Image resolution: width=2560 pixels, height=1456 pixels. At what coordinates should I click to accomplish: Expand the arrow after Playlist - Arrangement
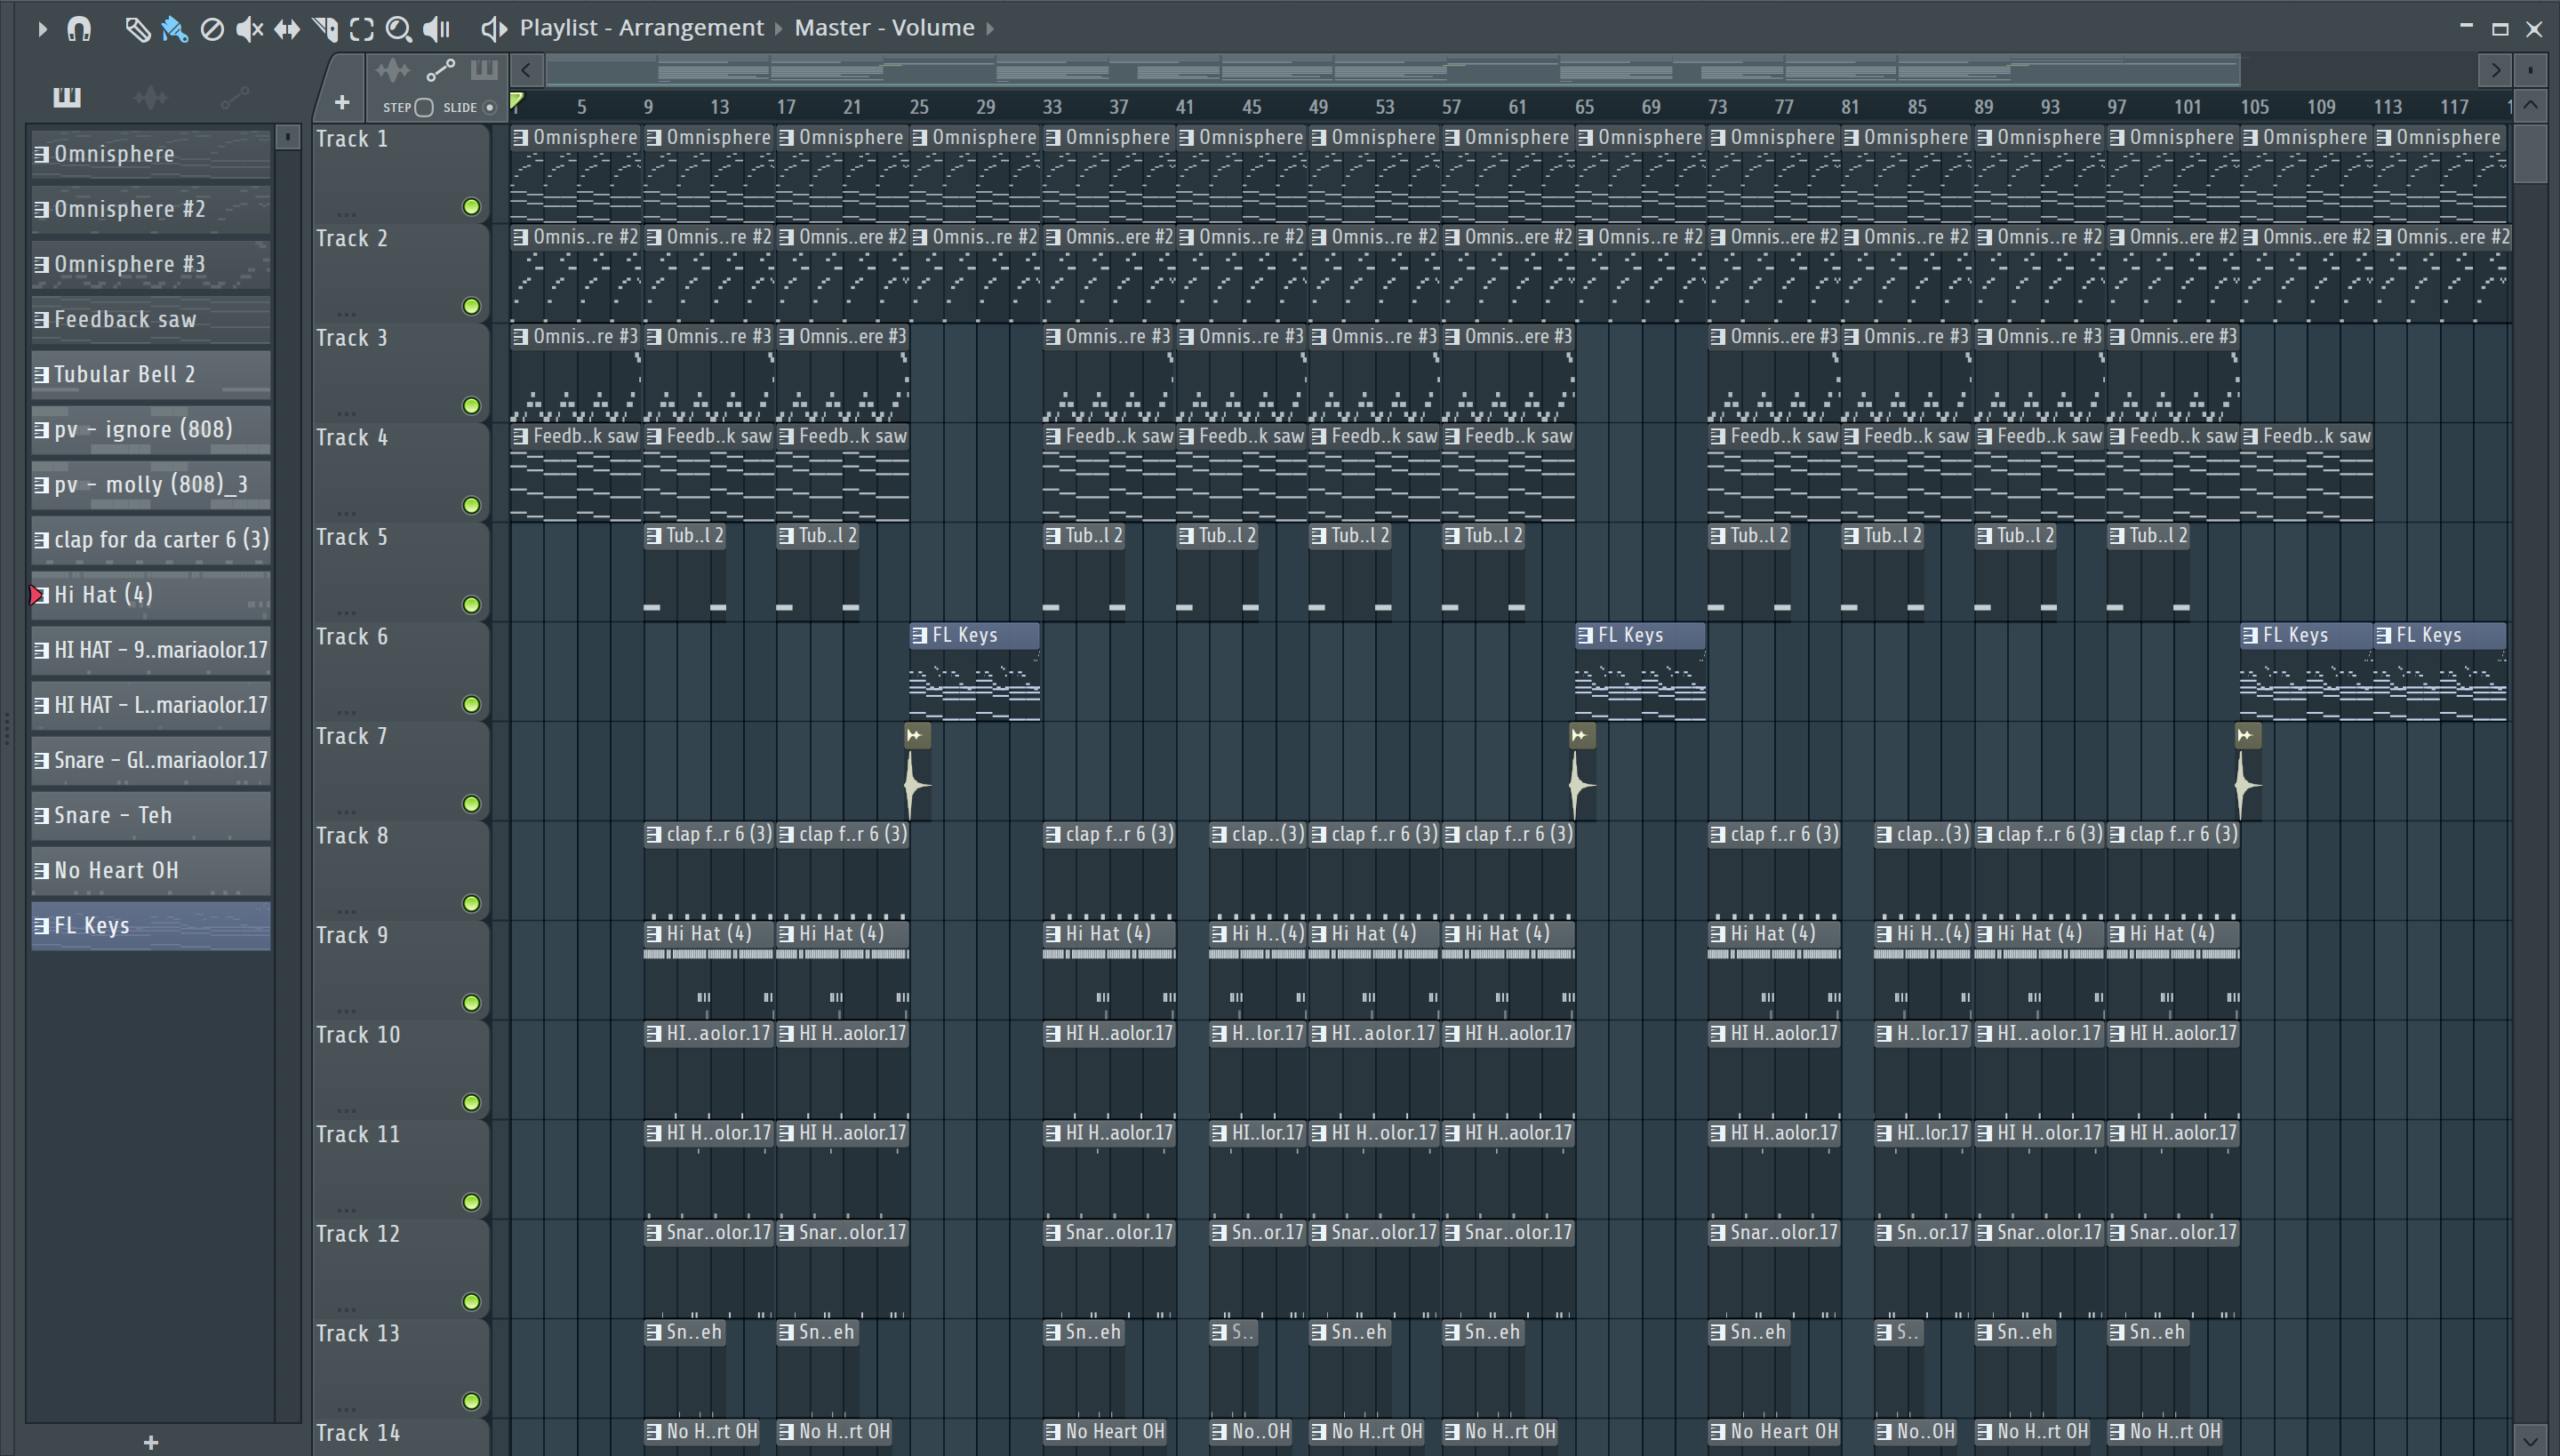point(778,29)
